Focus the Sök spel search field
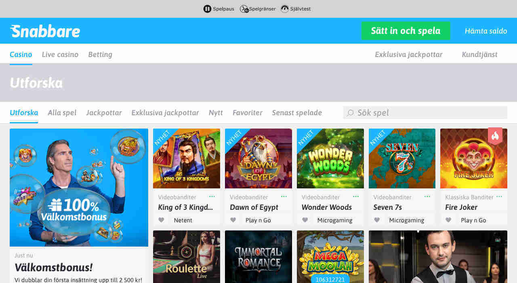 (428, 113)
